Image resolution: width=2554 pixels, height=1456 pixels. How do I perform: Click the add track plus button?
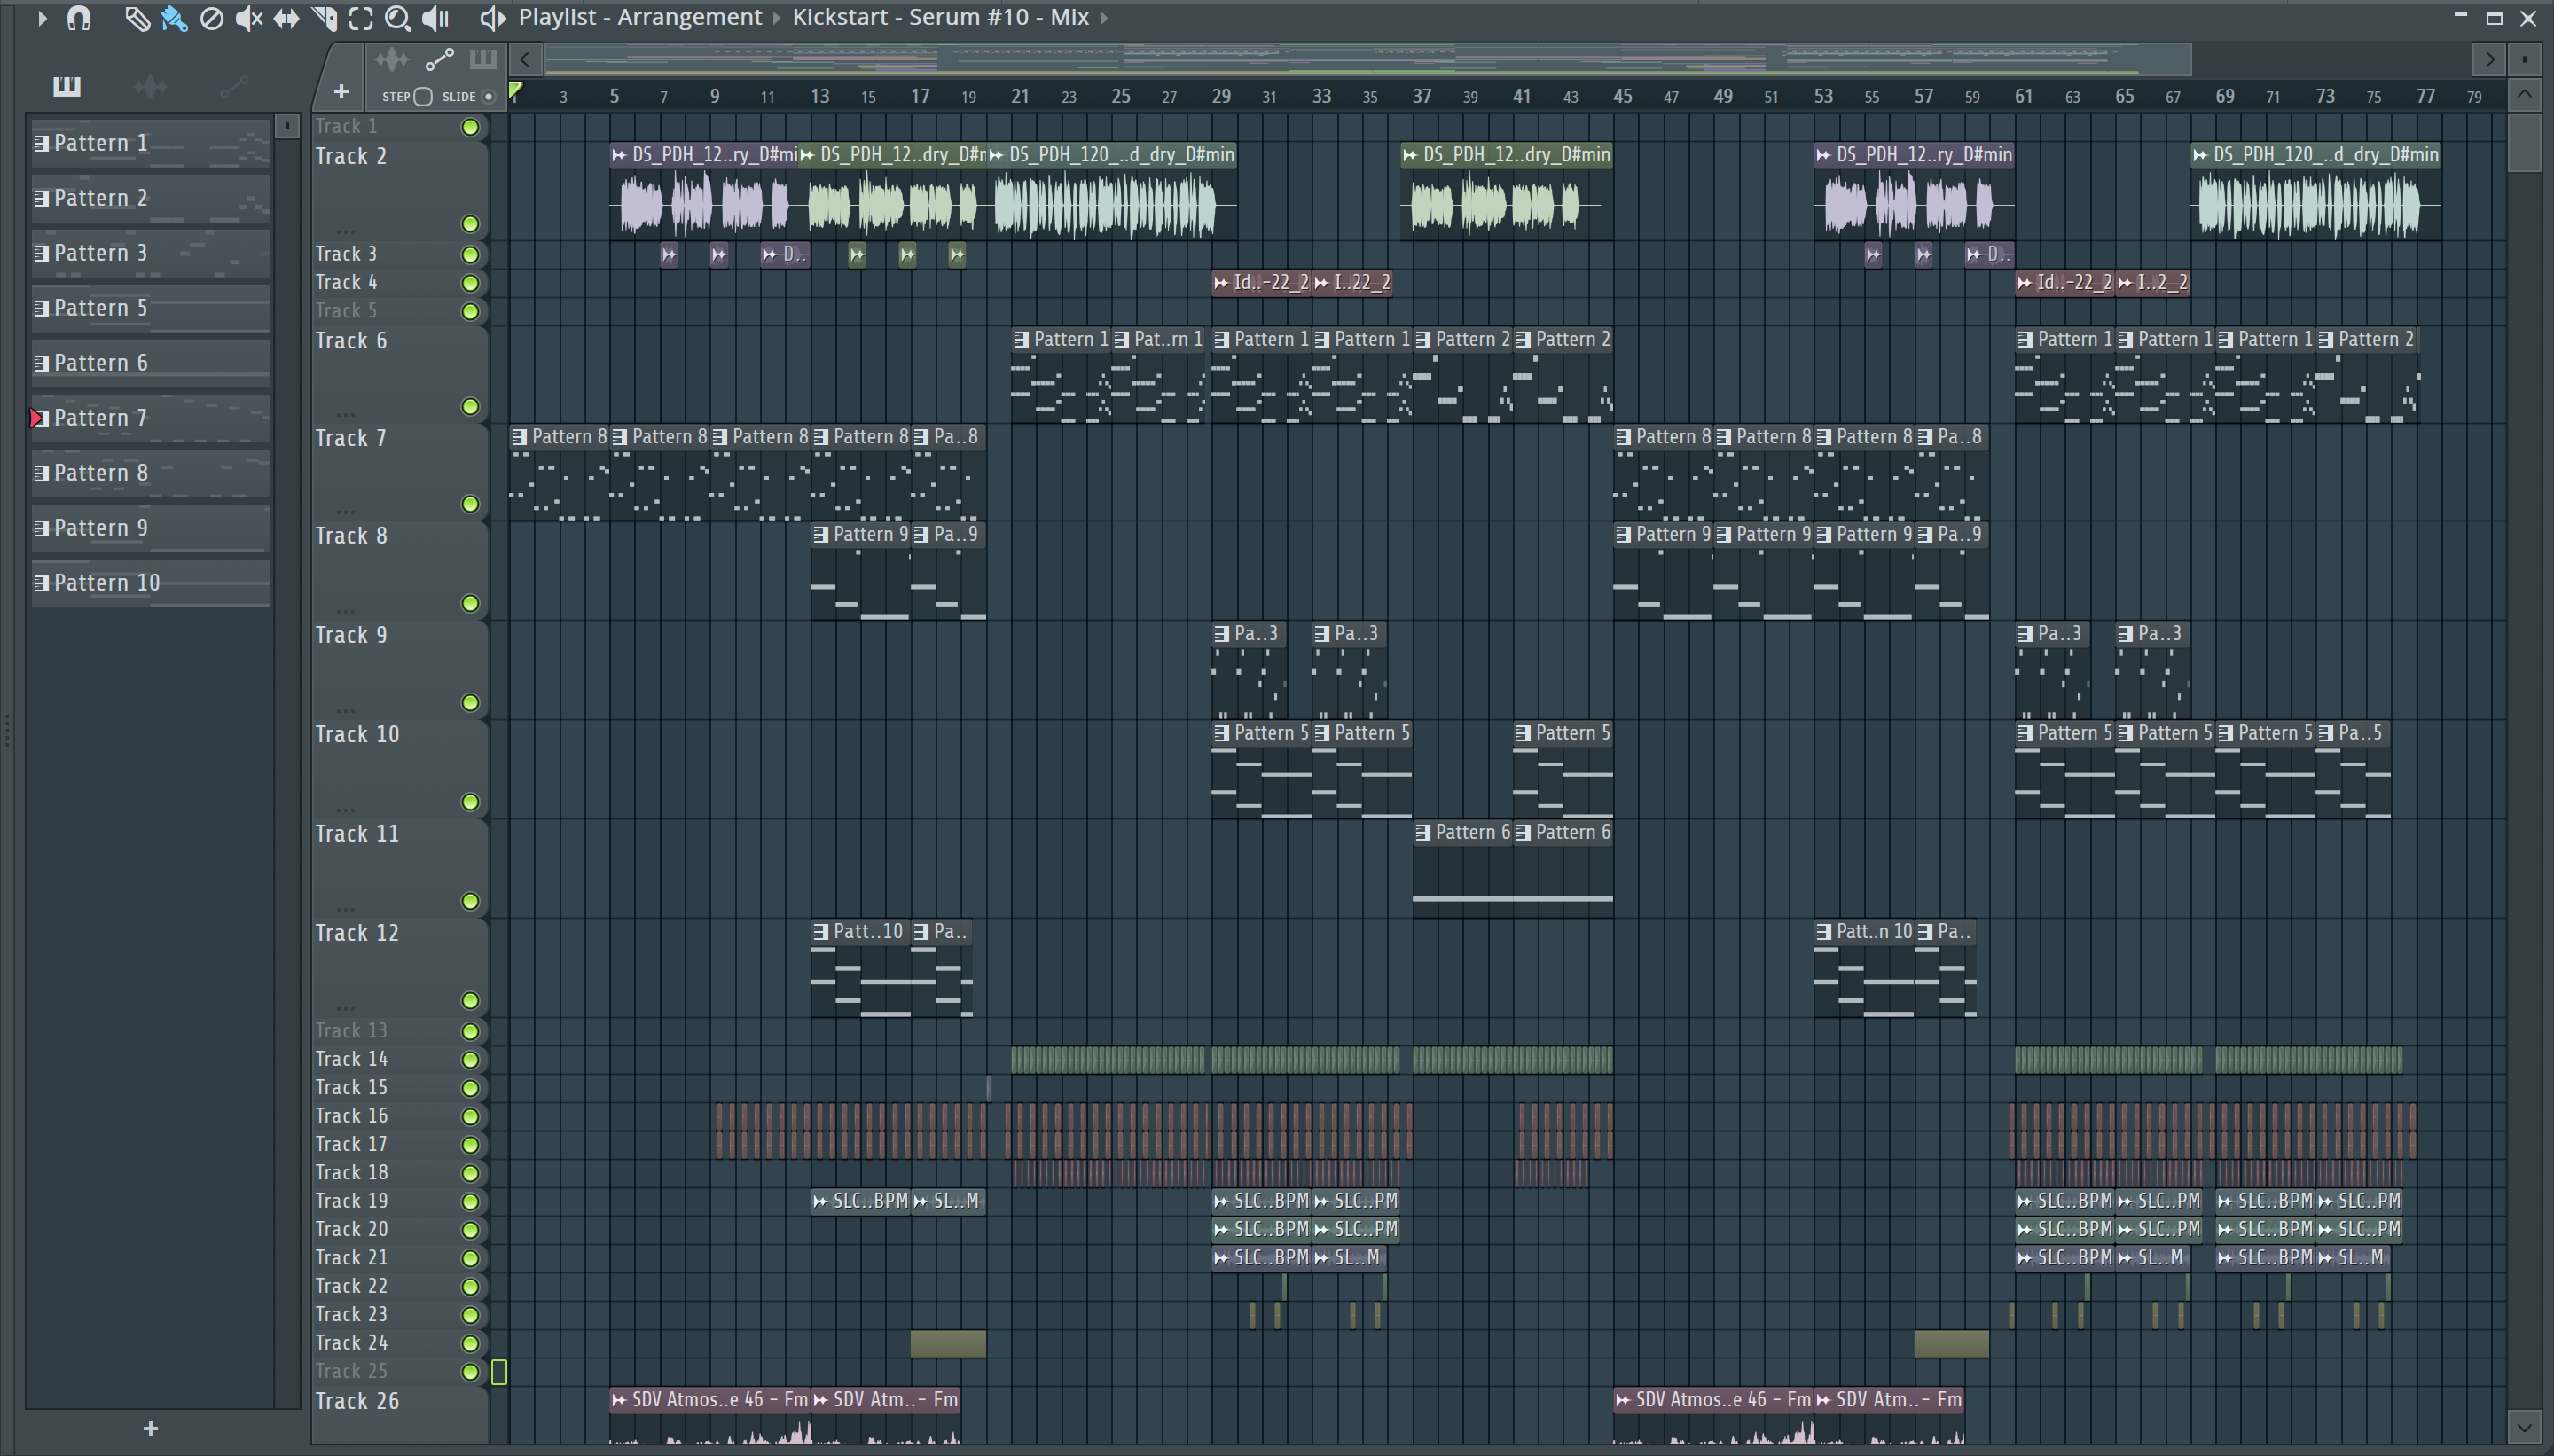(341, 92)
